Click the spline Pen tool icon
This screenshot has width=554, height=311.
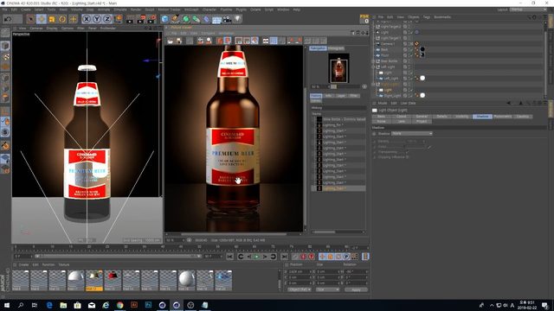175,19
